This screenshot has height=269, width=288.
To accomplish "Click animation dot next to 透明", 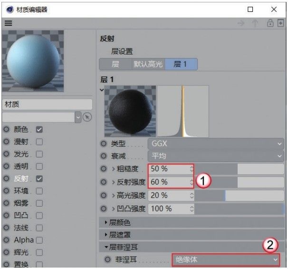I will click(7, 166).
